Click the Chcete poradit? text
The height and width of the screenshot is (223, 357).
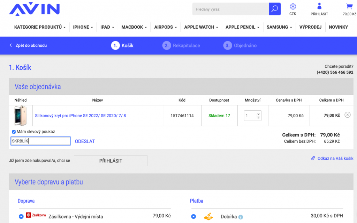(339, 66)
